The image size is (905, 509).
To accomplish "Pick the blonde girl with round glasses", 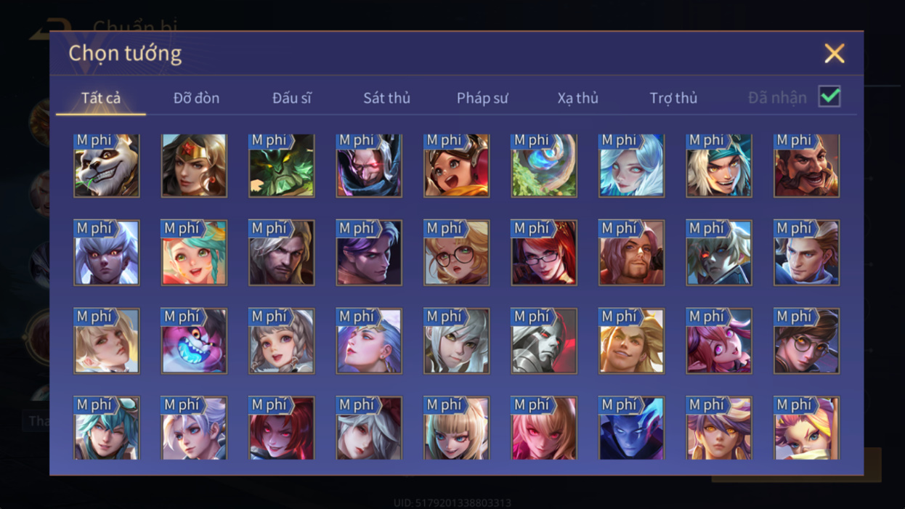I will 457,253.
